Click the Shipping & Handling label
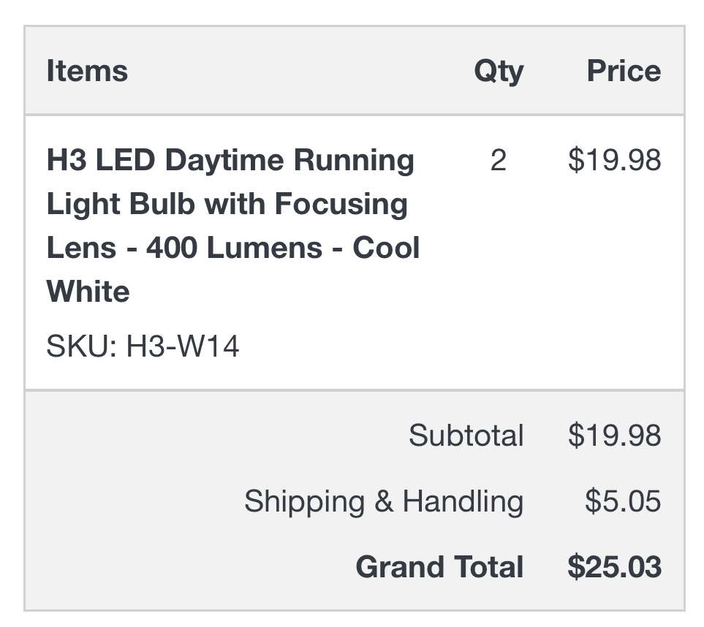Viewport: 704px width, 627px height. [x=384, y=501]
